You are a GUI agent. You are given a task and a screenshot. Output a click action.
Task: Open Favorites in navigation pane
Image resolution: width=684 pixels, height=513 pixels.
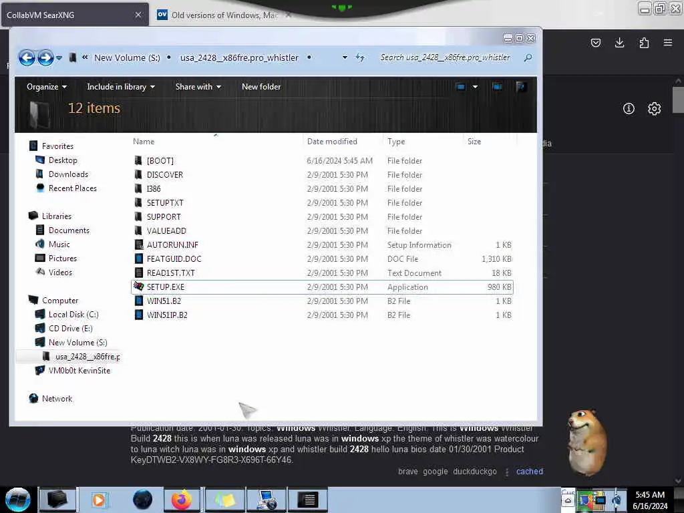coord(57,146)
